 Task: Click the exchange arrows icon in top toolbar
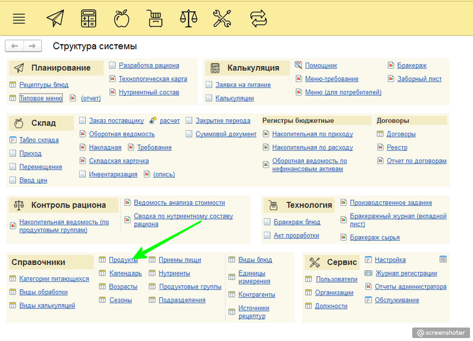pyautogui.click(x=258, y=18)
